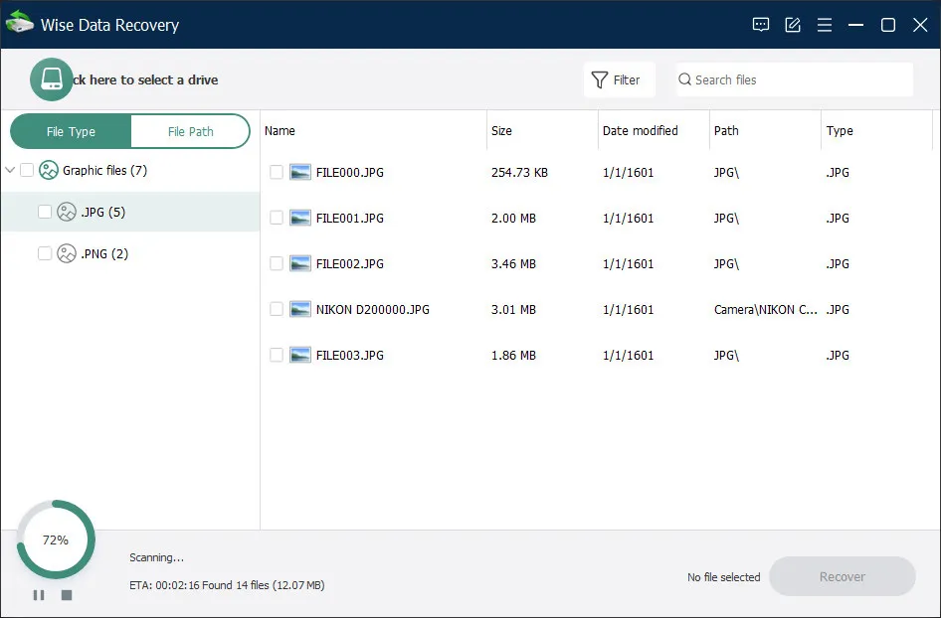Close the Wise Data Recovery window

pos(920,25)
